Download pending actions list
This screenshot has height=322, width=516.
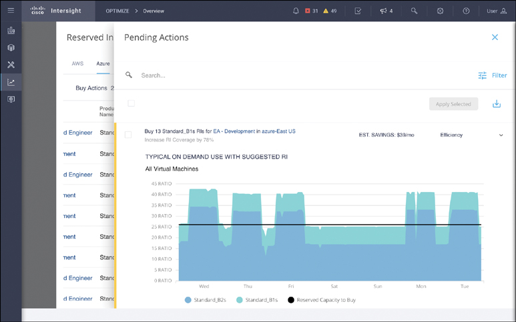coord(496,103)
